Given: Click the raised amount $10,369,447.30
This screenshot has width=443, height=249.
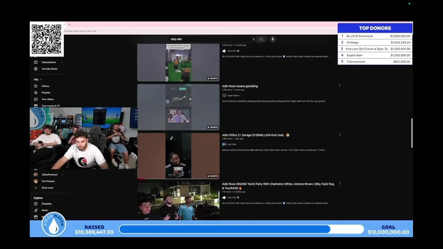Looking at the screenshot, I should (94, 232).
